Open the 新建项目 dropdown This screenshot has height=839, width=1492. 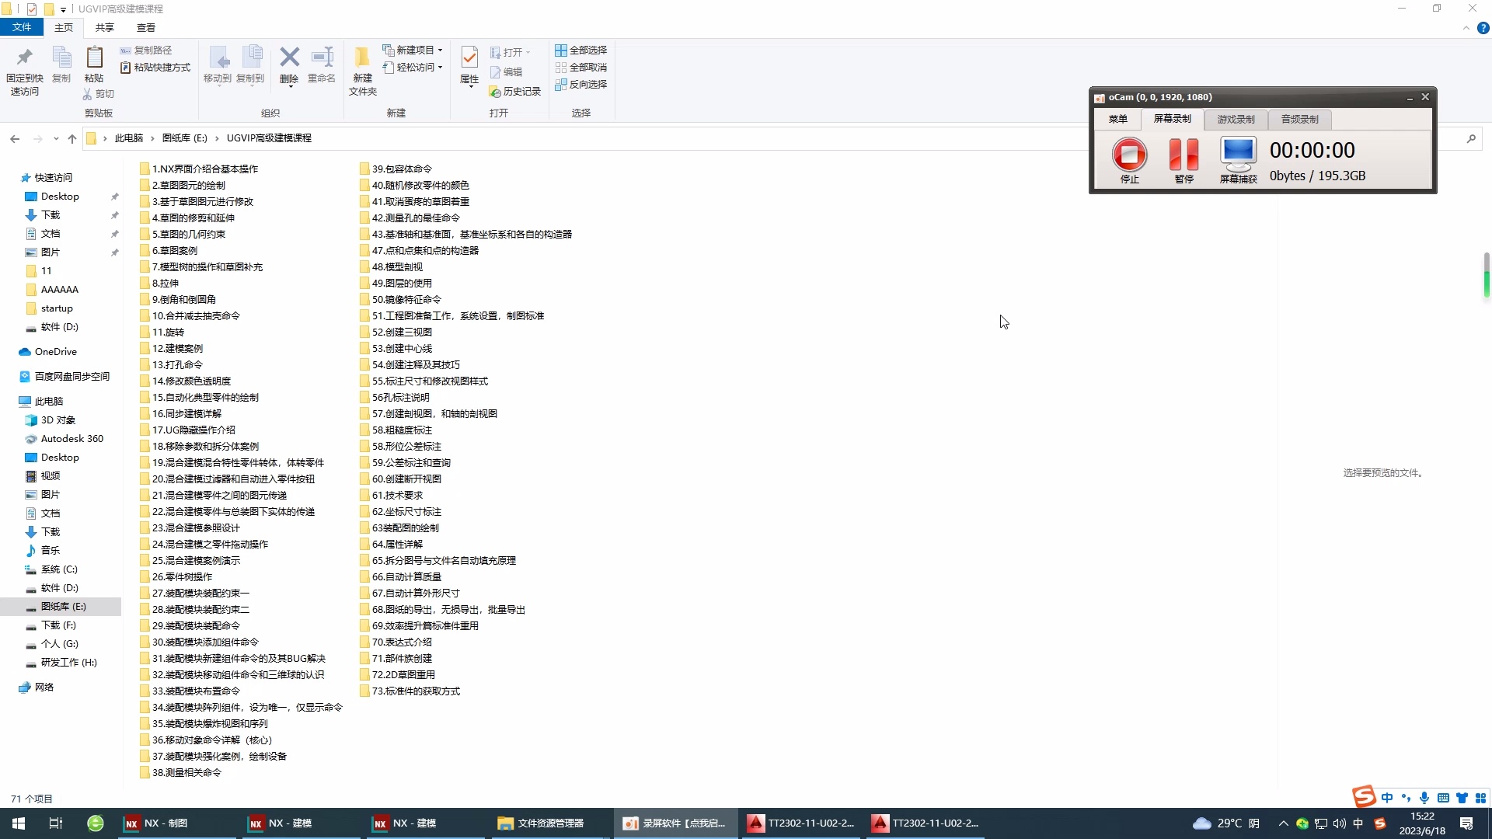click(440, 50)
